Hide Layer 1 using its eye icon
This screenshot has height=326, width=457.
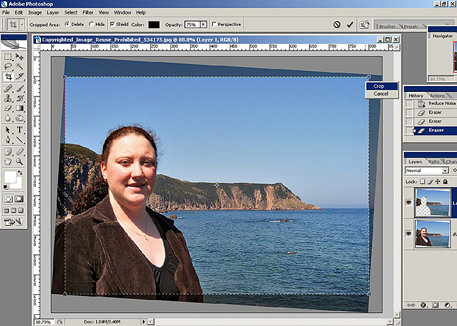(409, 202)
